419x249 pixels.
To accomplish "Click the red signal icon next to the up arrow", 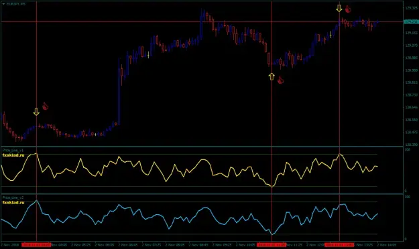I will click(280, 80).
